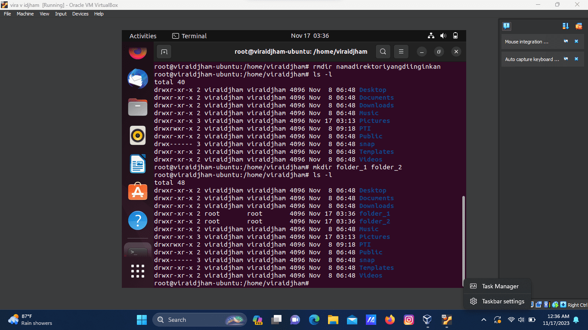Open Task View from the Windows taskbar
This screenshot has width=588, height=330.
click(276, 320)
